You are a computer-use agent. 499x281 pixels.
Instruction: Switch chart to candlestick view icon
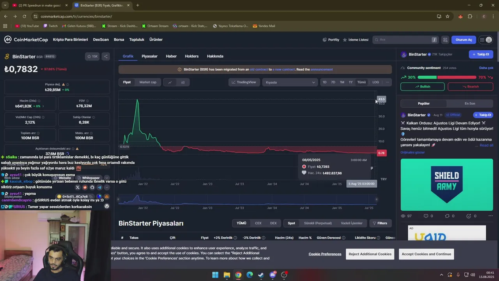183,82
